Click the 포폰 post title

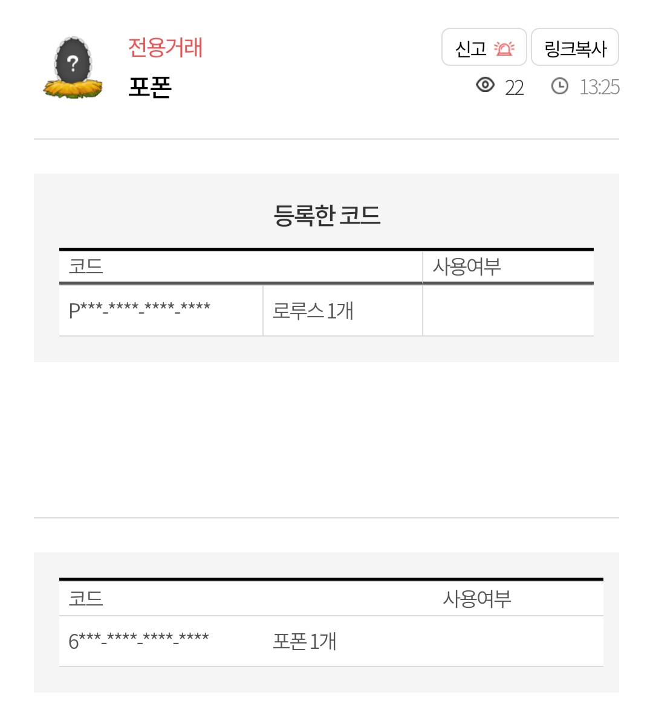pos(150,87)
